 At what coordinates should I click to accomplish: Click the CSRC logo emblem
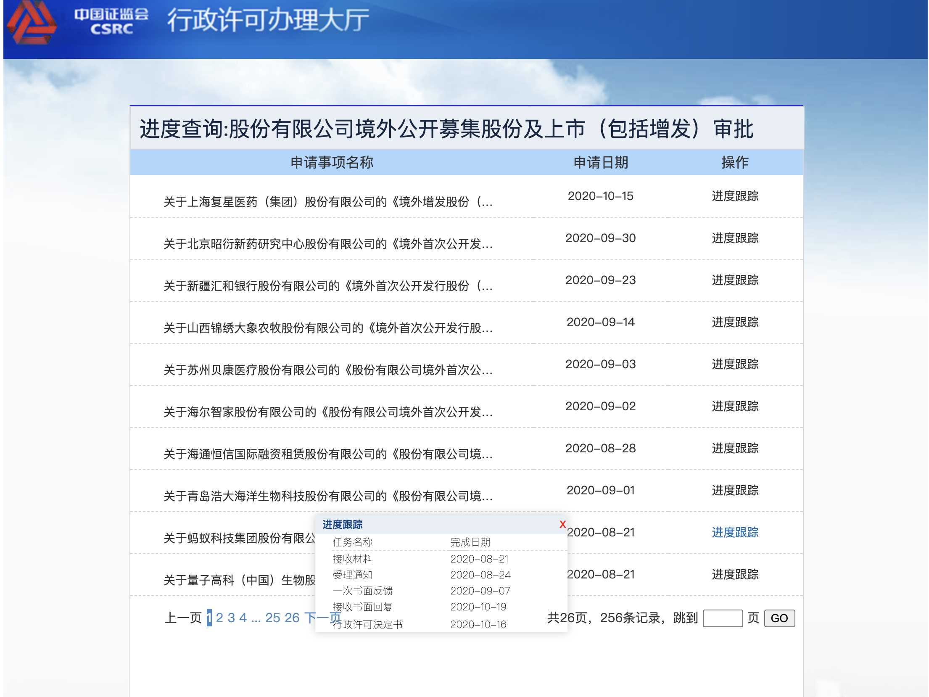coord(32,22)
